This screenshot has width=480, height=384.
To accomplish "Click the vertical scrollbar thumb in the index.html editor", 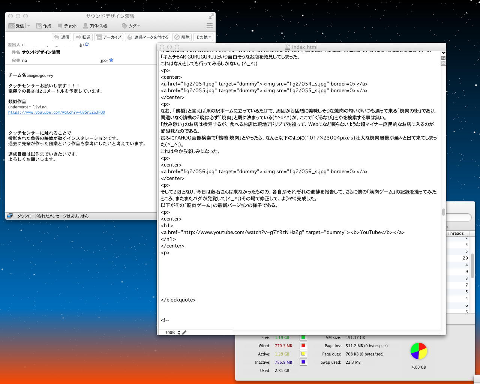I will tap(443, 212).
